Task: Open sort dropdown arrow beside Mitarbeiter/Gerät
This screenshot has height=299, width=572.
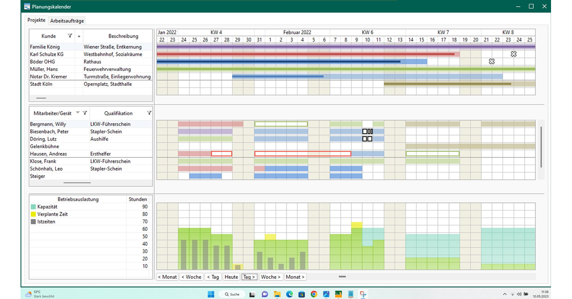Action: point(78,113)
